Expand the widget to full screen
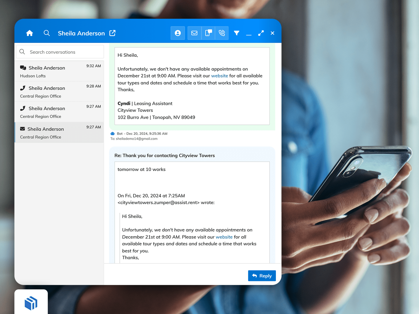419x314 pixels. click(x=261, y=33)
